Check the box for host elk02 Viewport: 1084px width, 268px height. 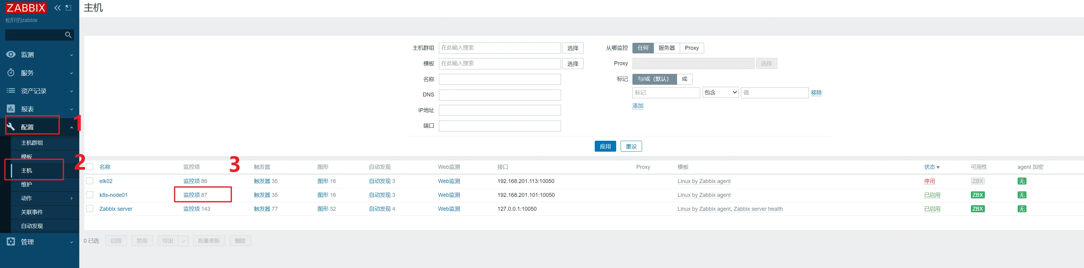tap(90, 181)
